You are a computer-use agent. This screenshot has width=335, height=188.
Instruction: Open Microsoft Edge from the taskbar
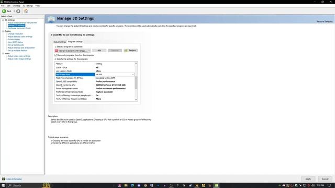(x=132, y=185)
